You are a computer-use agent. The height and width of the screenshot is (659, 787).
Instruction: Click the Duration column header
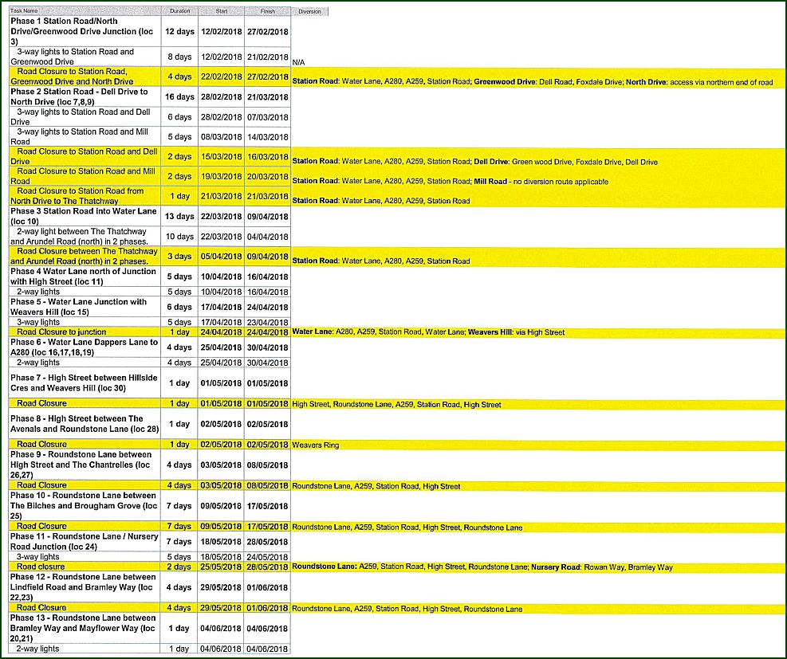pyautogui.click(x=179, y=11)
